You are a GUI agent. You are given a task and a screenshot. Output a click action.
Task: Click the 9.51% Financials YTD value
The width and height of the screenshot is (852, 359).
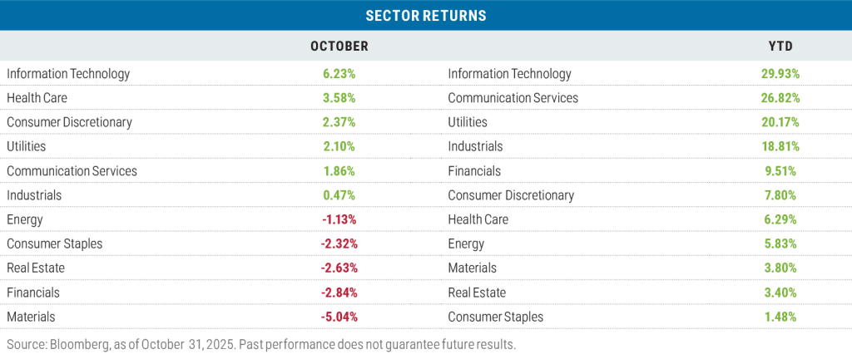click(x=779, y=171)
